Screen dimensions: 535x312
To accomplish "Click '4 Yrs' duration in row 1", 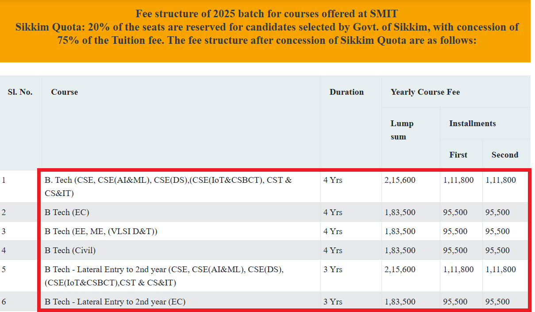I will click(333, 180).
